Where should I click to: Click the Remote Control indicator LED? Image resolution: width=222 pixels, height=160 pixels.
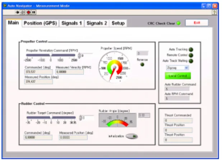[x=191, y=55]
